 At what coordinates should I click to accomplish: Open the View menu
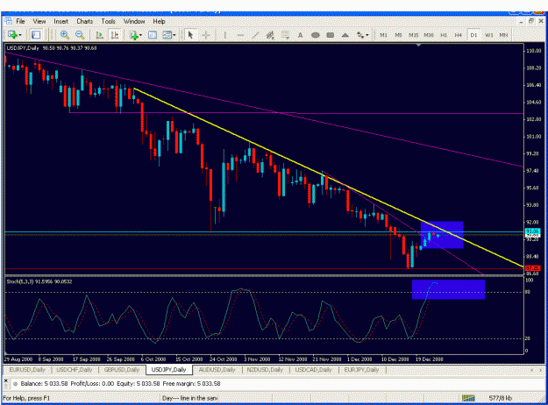pos(39,21)
